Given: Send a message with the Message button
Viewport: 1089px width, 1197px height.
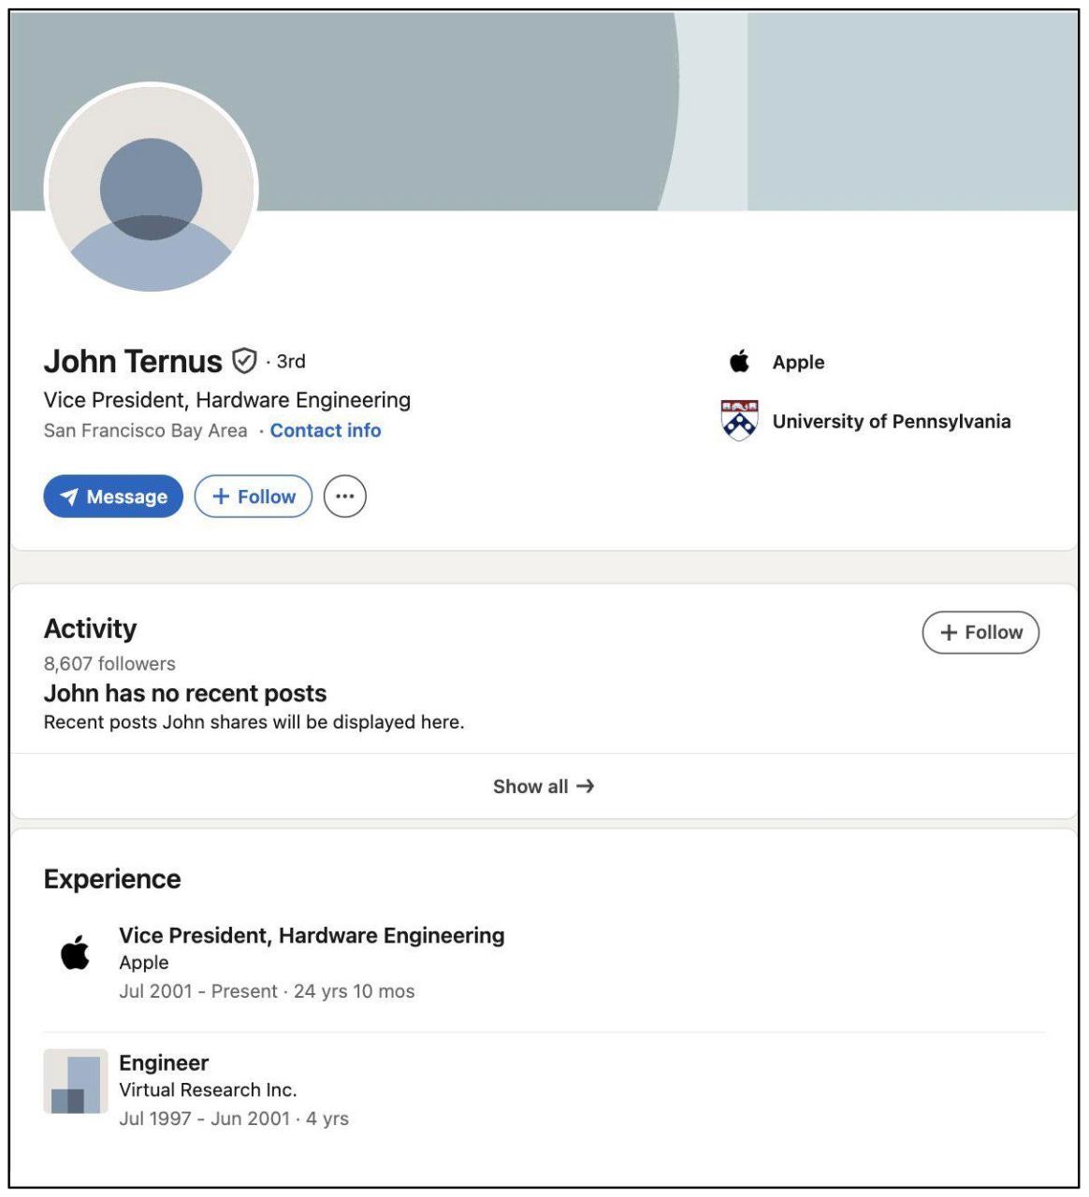Looking at the screenshot, I should coord(113,497).
